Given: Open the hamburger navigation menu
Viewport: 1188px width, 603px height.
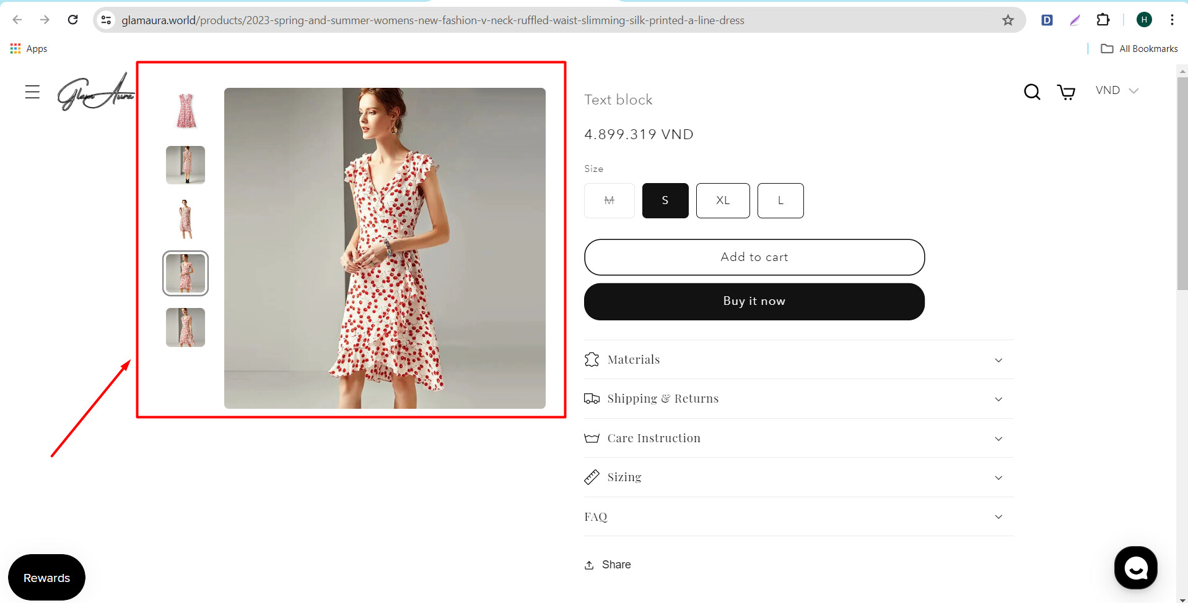Looking at the screenshot, I should click(32, 92).
